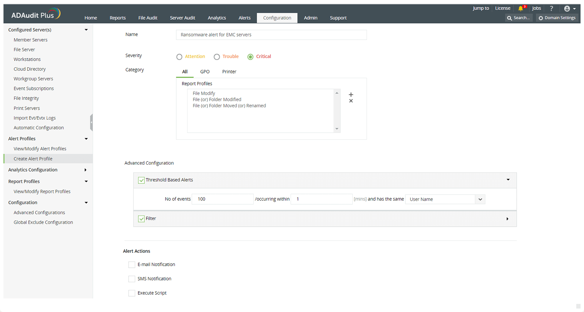Collapse the Configured Server(s) section
Viewport: 584px width, 312px height.
[86, 30]
